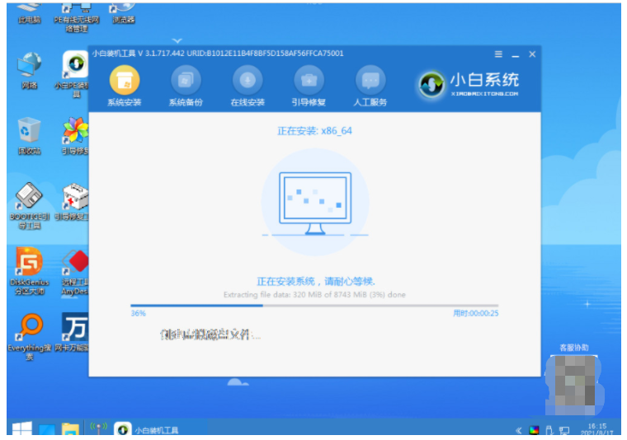Click the installation progress bar
627x440 pixels.
313,305
